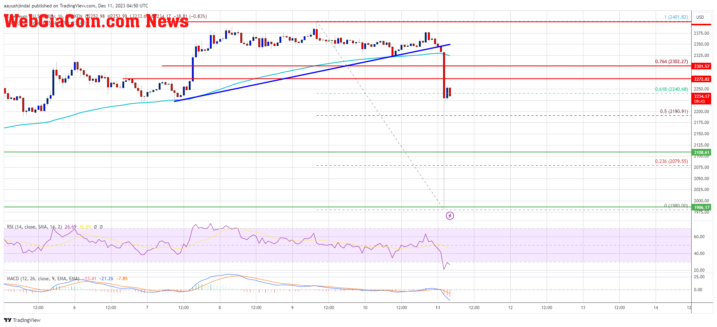Click the green 2108.61 price label

click(x=701, y=152)
